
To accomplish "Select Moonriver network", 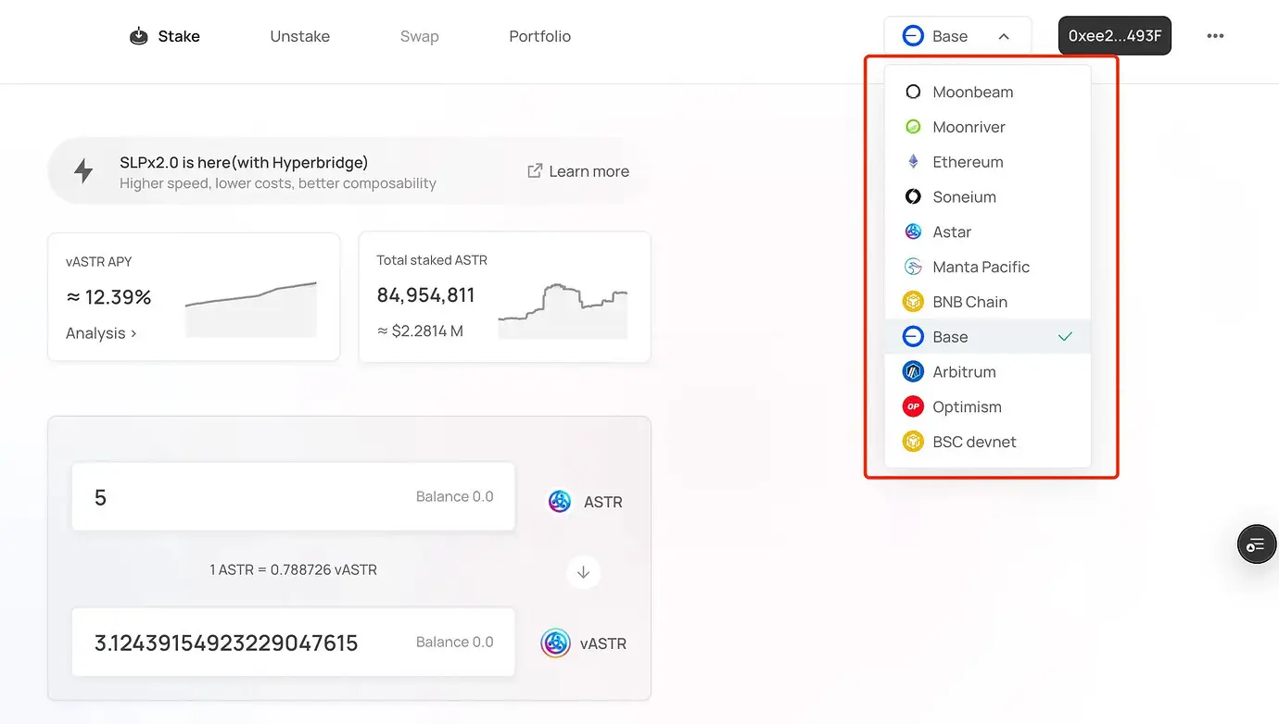I will point(988,127).
